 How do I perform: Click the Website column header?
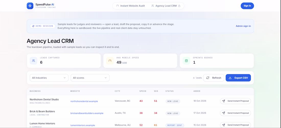point(75,91)
